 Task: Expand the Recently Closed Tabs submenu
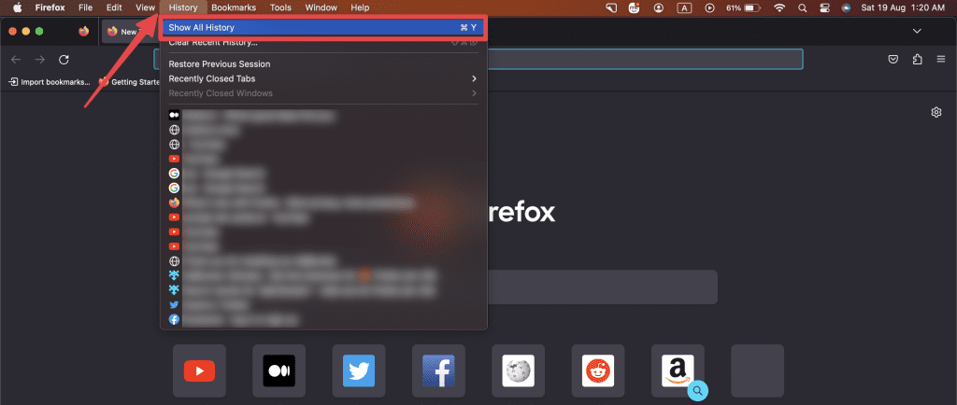(323, 78)
